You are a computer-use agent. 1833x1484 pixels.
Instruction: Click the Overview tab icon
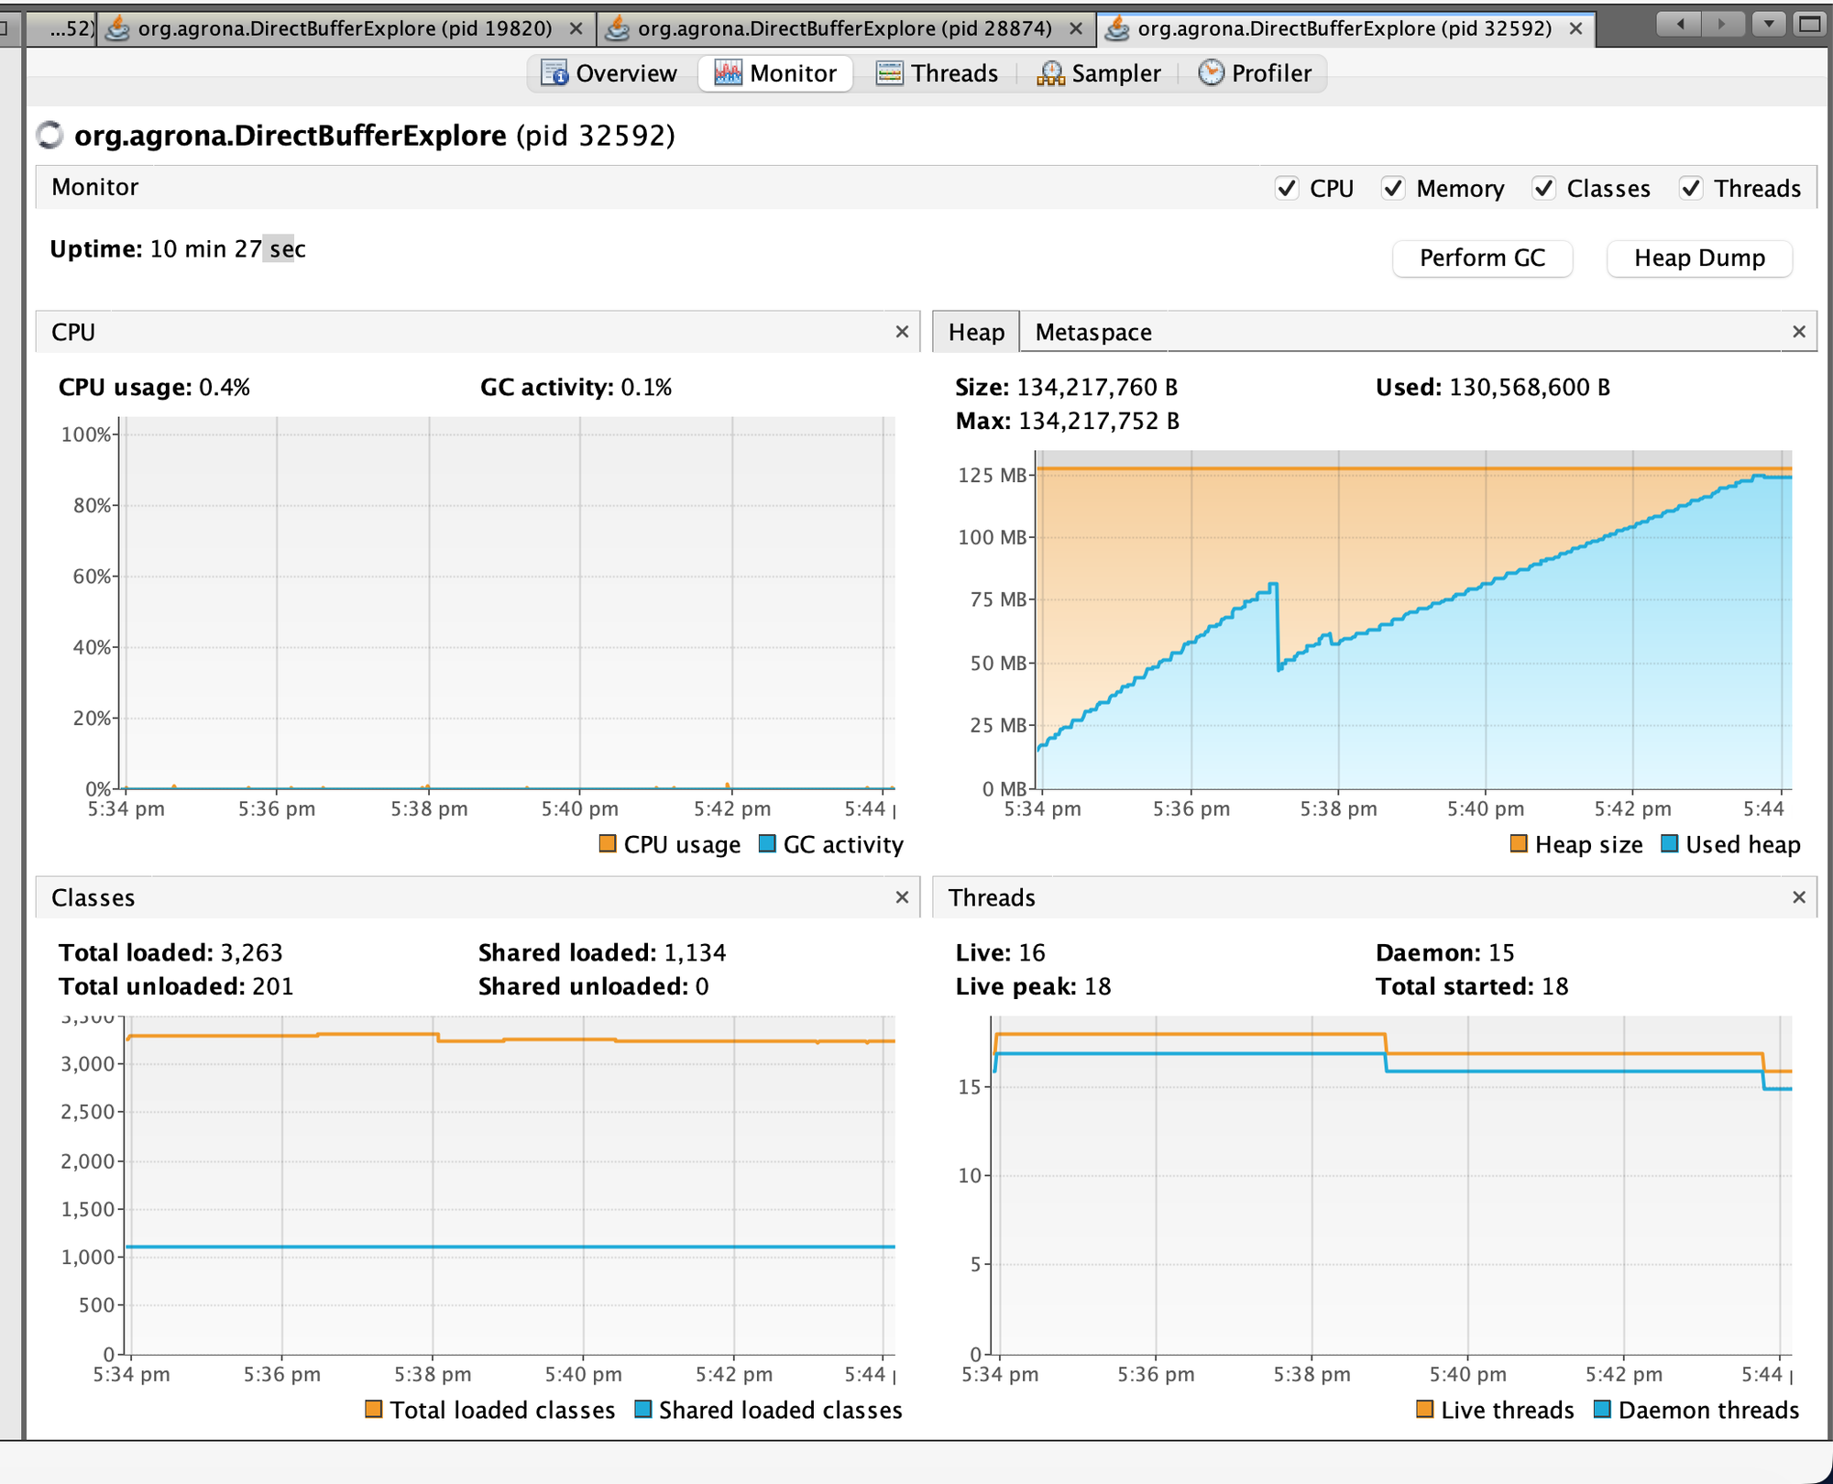[554, 73]
